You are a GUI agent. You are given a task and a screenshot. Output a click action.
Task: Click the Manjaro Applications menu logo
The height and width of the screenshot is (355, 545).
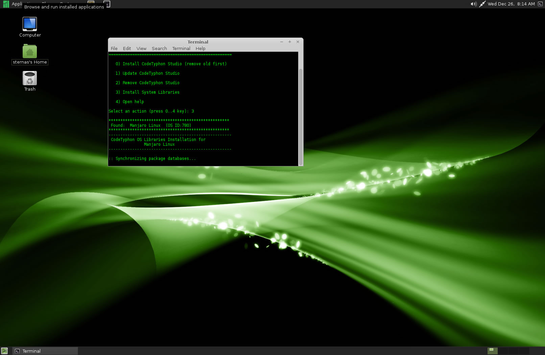[6, 4]
